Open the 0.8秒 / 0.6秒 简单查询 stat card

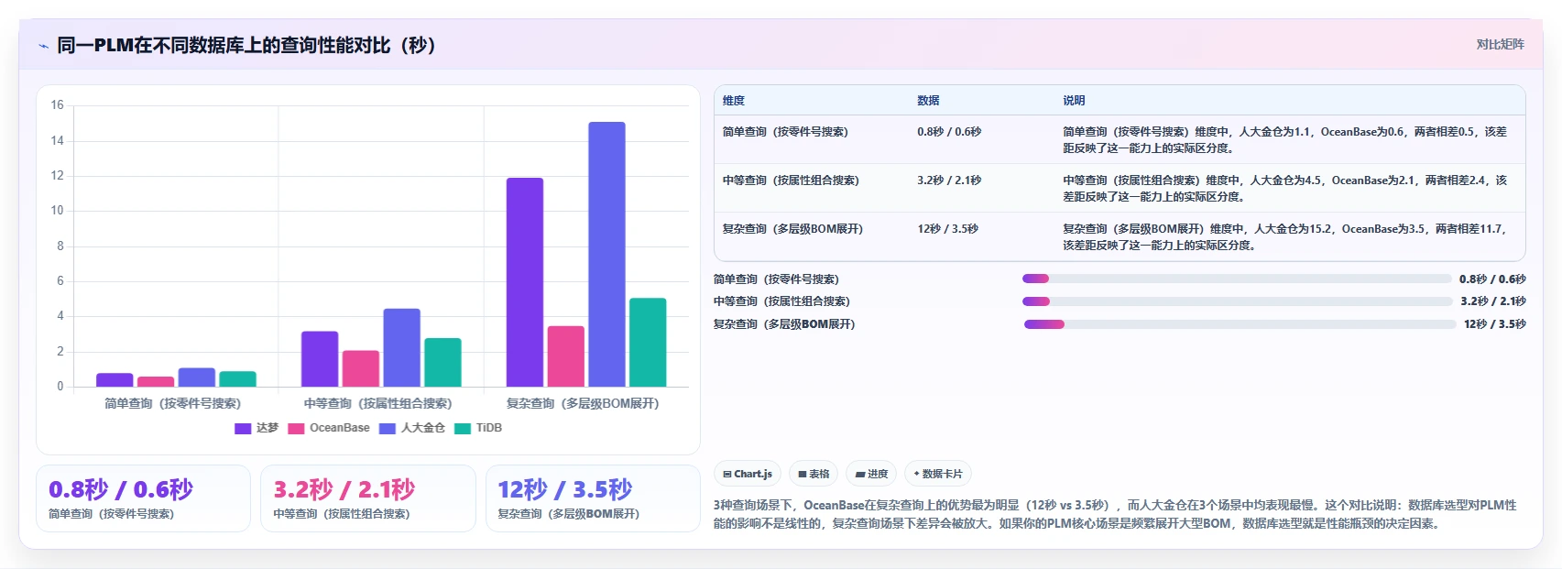143,498
